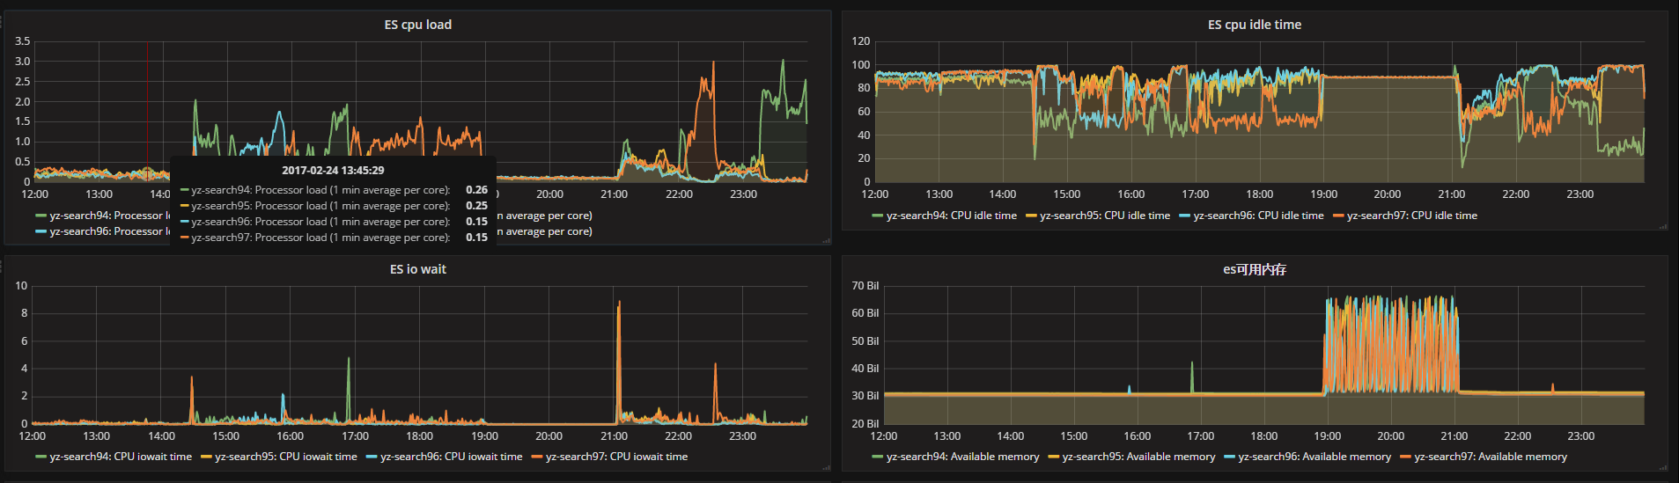Image resolution: width=1679 pixels, height=483 pixels.
Task: Open the ES cpu idle time panel menu
Action: [x=1254, y=25]
